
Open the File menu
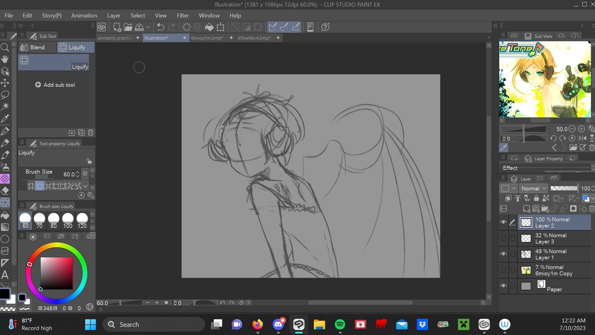coord(9,15)
